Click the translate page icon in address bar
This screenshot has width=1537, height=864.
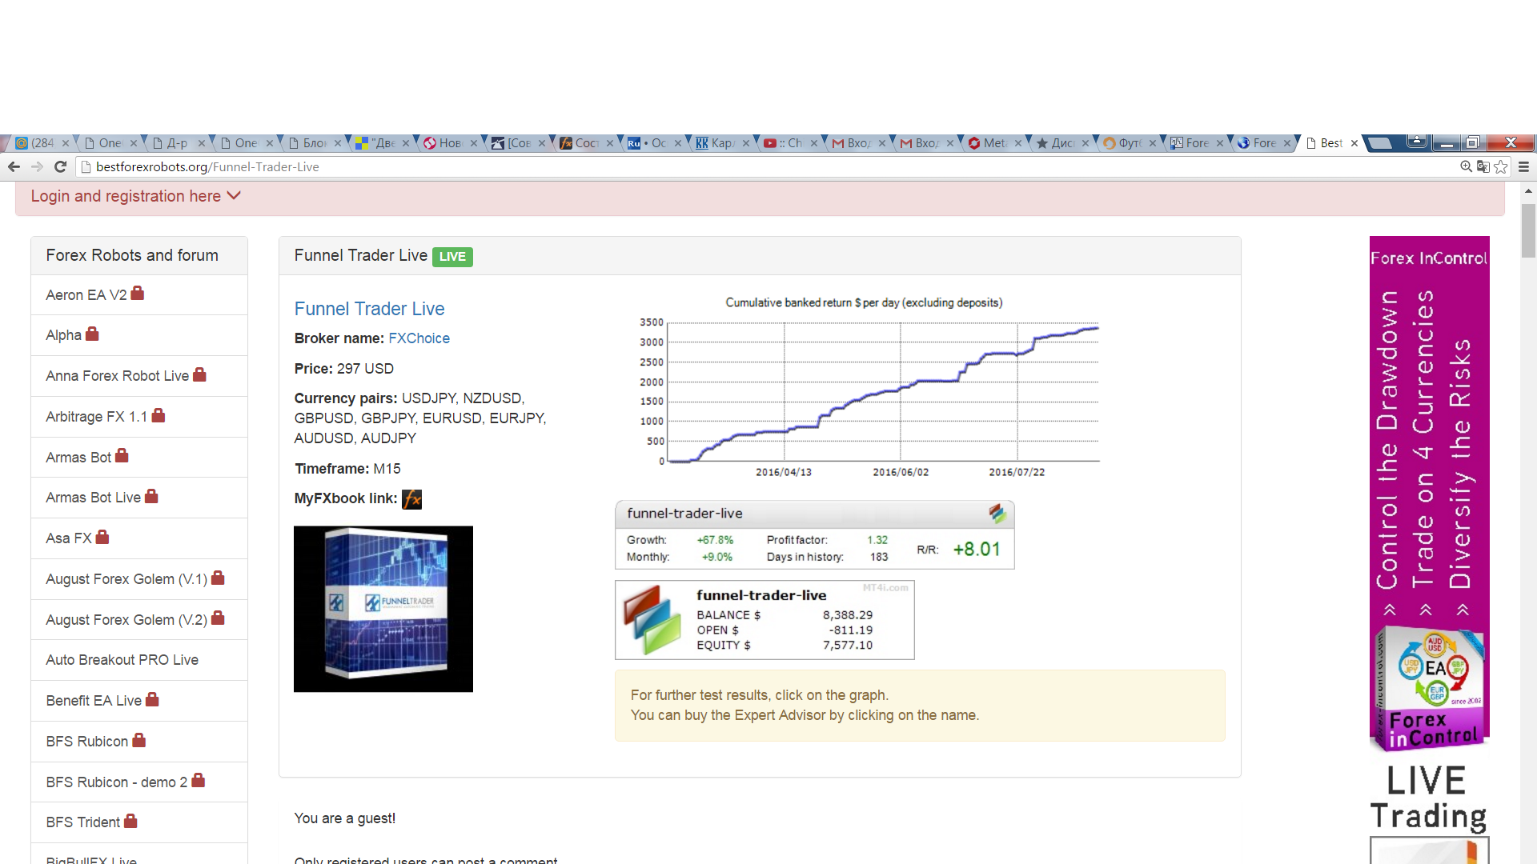pos(1483,166)
